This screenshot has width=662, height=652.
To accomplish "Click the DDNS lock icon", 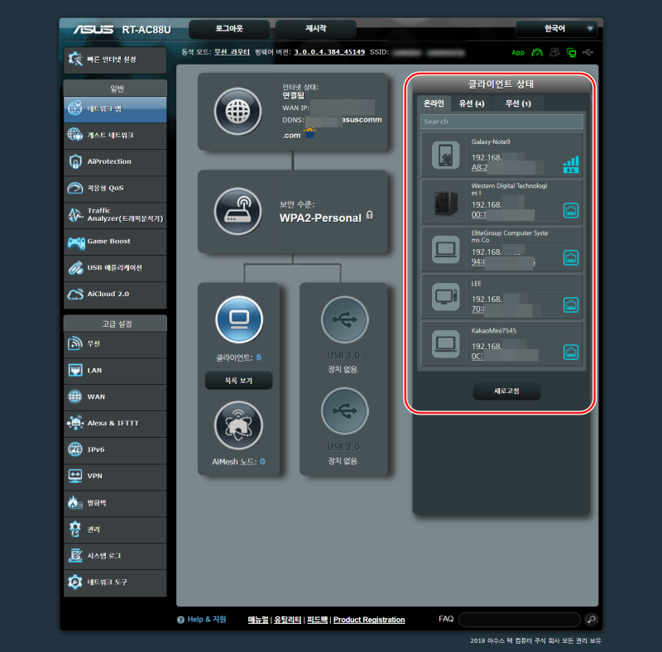I will tap(309, 133).
